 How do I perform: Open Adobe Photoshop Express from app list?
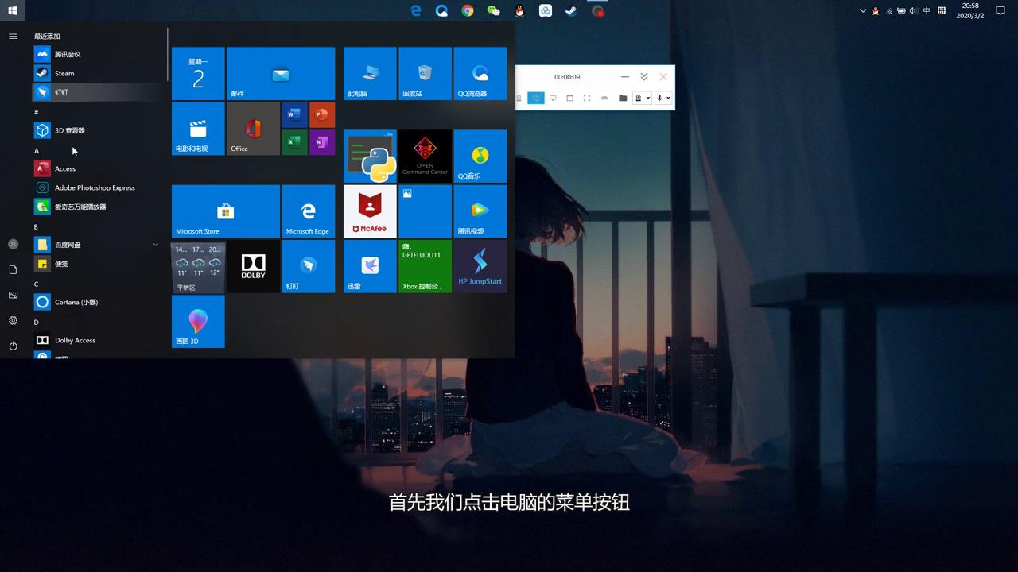pos(97,187)
